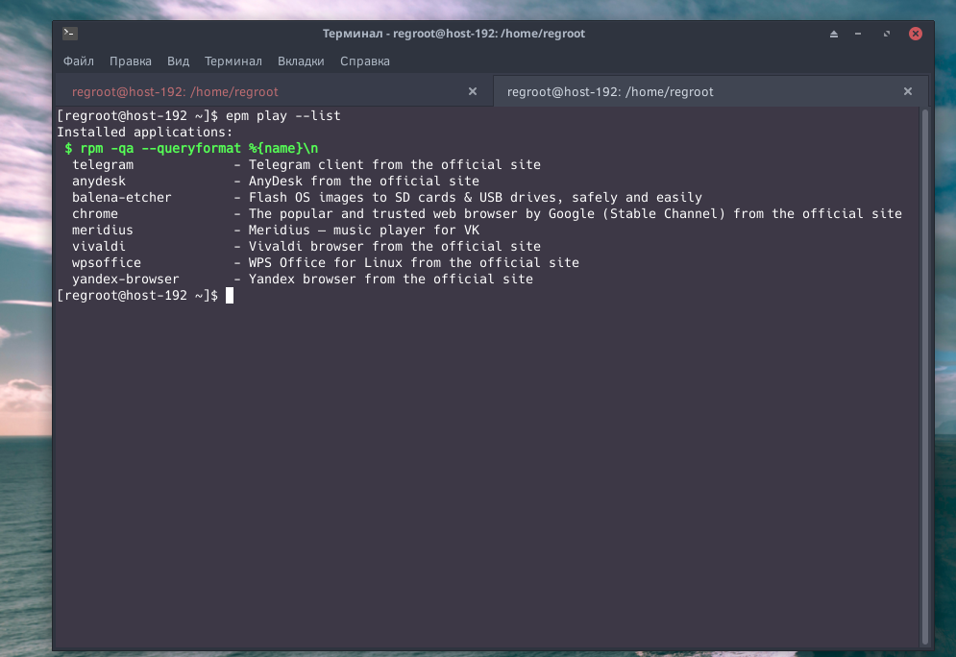Click the keep-above arrow icon in title bar
This screenshot has height=657, width=956.
833,34
